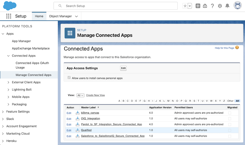Screen dimensions: 245x145
Task: Click in the Search Setup field
Action: (x=116, y=6)
